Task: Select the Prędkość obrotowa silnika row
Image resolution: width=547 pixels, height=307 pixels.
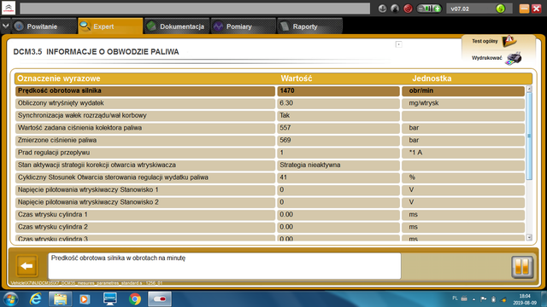Action: (x=270, y=91)
